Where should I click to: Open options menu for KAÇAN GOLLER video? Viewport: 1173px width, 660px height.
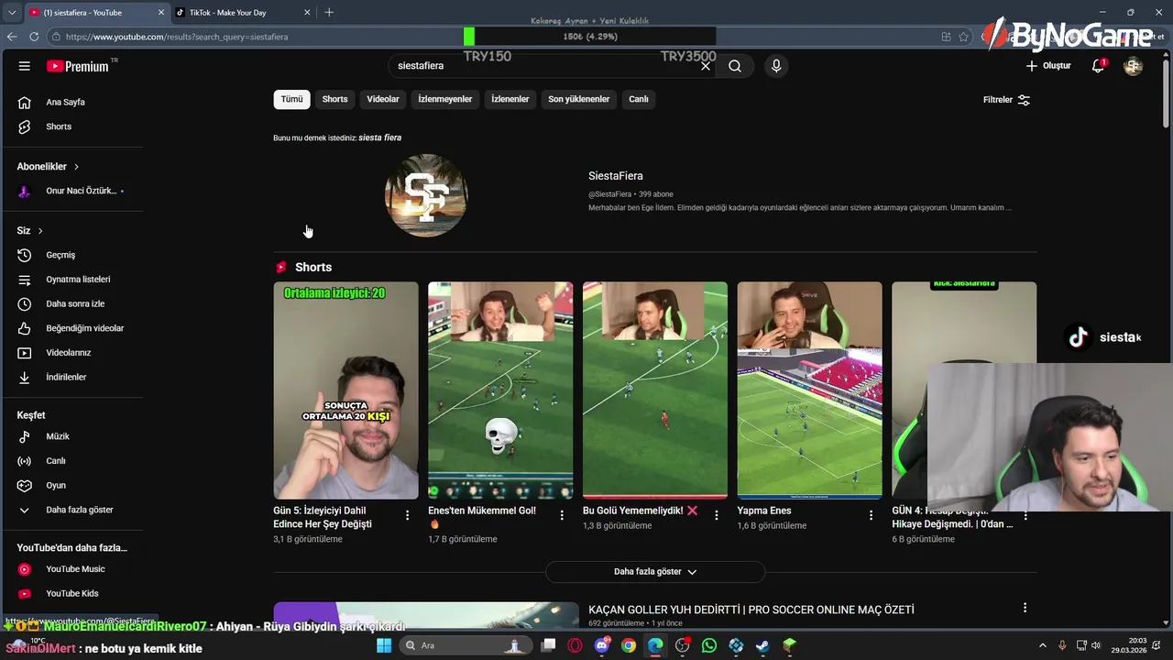click(x=1025, y=608)
